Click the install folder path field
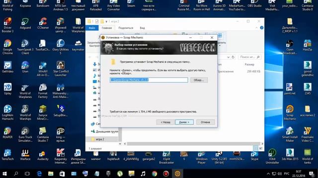This screenshot has height=178, width=318. [x=149, y=80]
